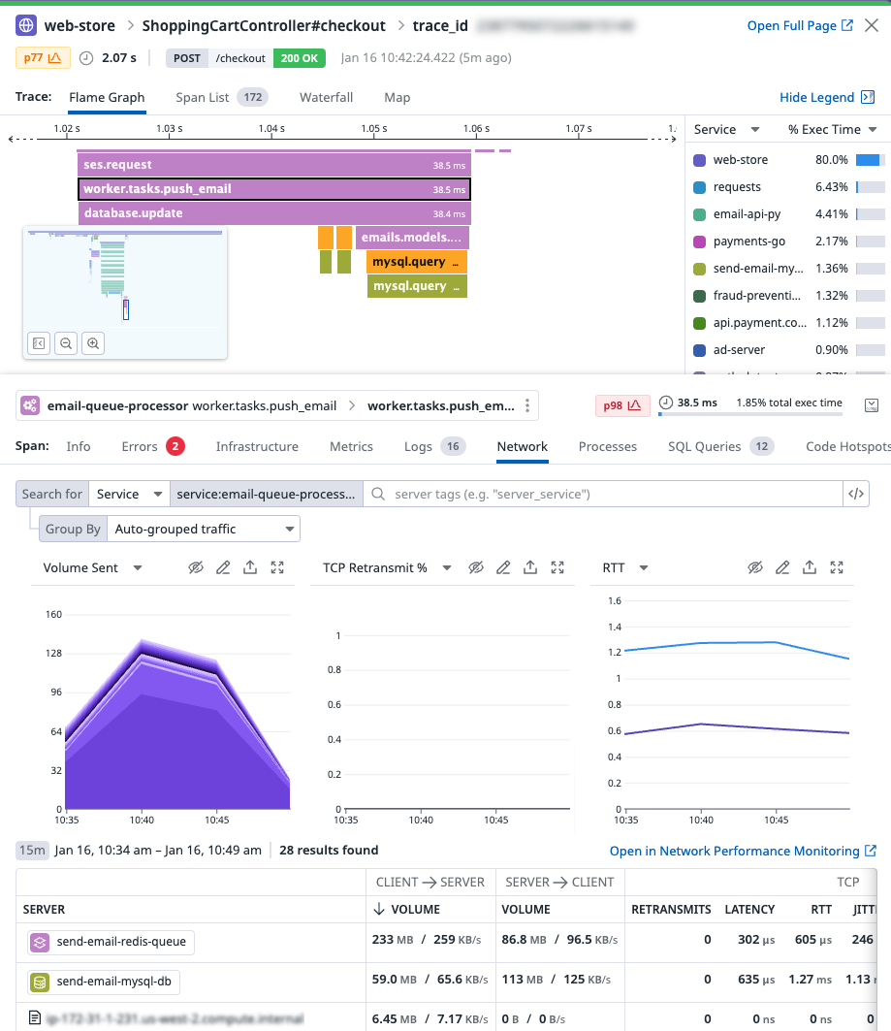Zoom out on the flame graph minimap
Screen dimensions: 891x1031
pos(66,343)
